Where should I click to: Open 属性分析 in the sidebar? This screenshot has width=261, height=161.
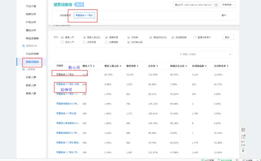[31, 30]
